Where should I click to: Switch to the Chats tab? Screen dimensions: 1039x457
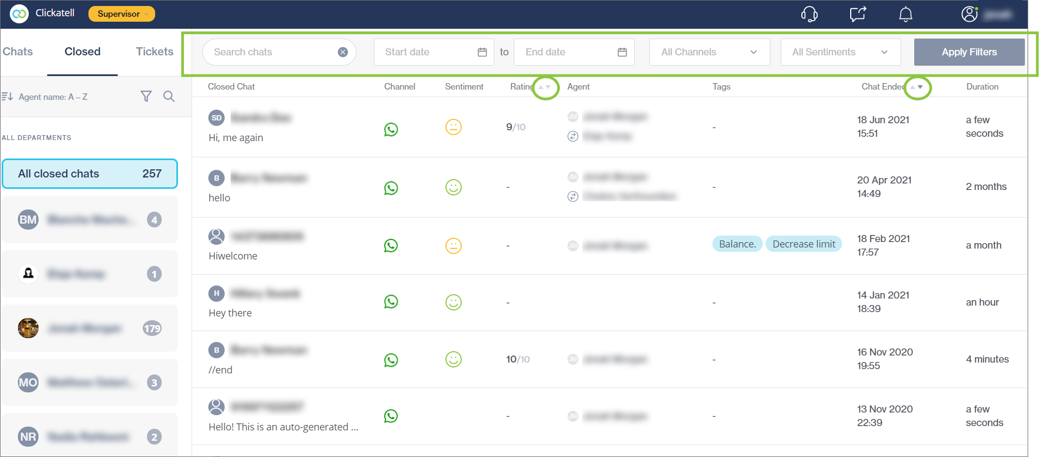pos(18,52)
